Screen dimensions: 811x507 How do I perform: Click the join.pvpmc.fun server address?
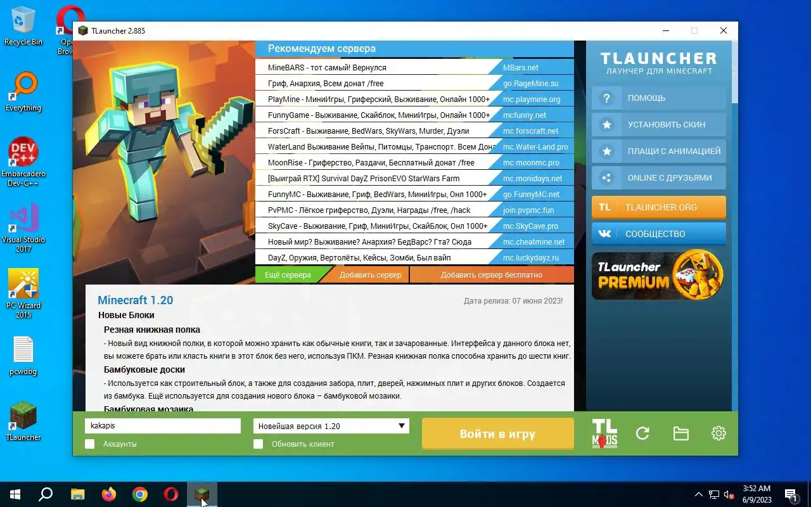(x=528, y=210)
